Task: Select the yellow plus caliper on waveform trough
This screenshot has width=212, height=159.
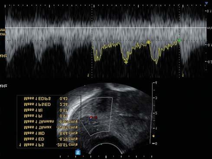Action: coord(126,62)
